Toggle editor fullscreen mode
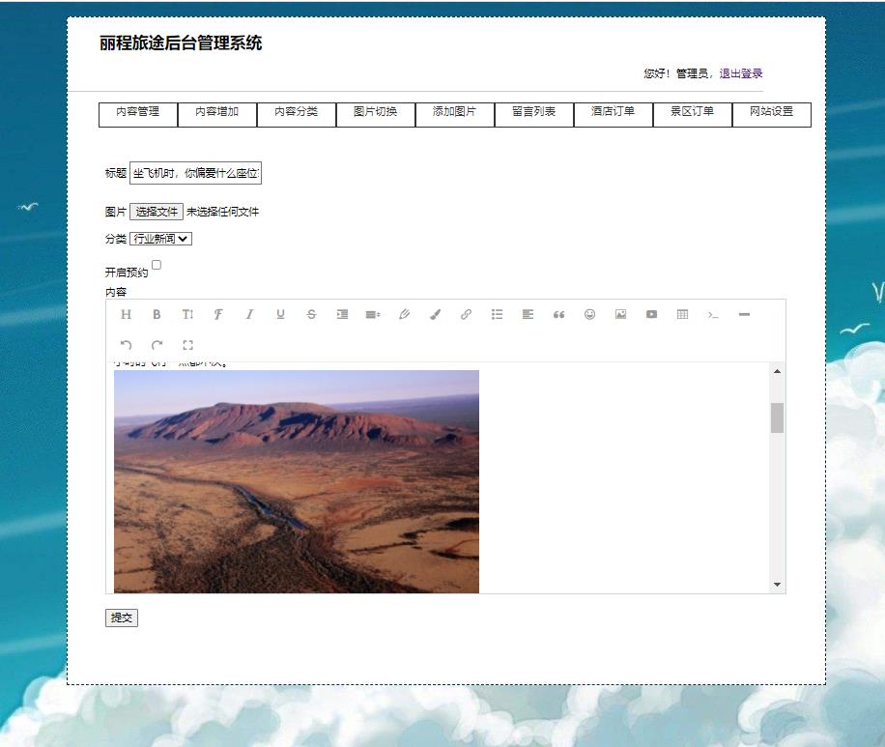This screenshot has height=747, width=885. (x=188, y=345)
